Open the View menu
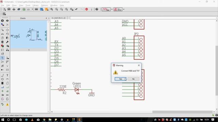The width and height of the screenshot is (218, 122). [x=21, y=5]
